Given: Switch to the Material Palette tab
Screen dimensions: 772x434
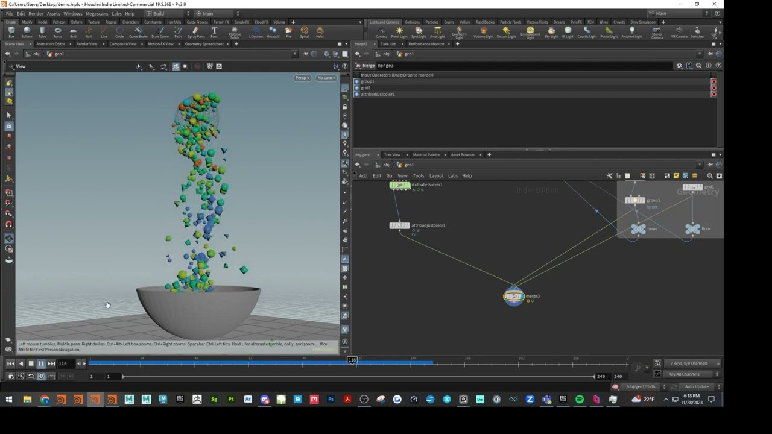Looking at the screenshot, I should point(426,155).
